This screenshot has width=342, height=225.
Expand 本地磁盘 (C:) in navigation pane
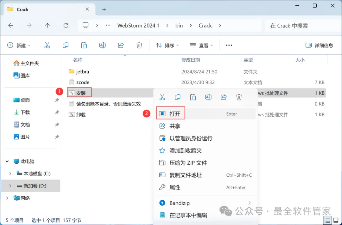tap(10, 173)
